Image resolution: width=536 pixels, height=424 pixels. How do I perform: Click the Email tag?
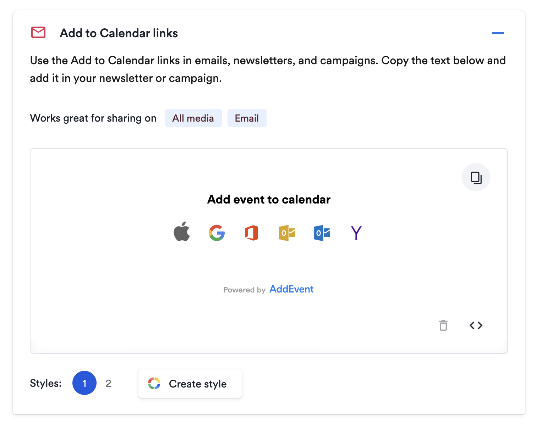[247, 118]
